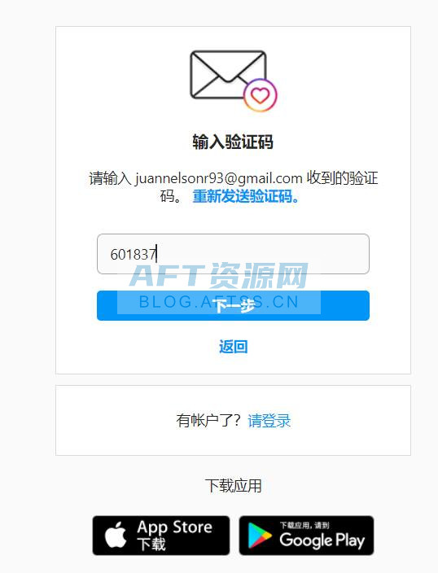Click the Apple logo in App Store badge
The image size is (438, 573).
[x=116, y=535]
